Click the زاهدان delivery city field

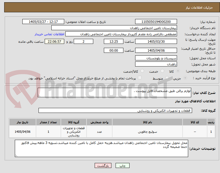(156, 64)
